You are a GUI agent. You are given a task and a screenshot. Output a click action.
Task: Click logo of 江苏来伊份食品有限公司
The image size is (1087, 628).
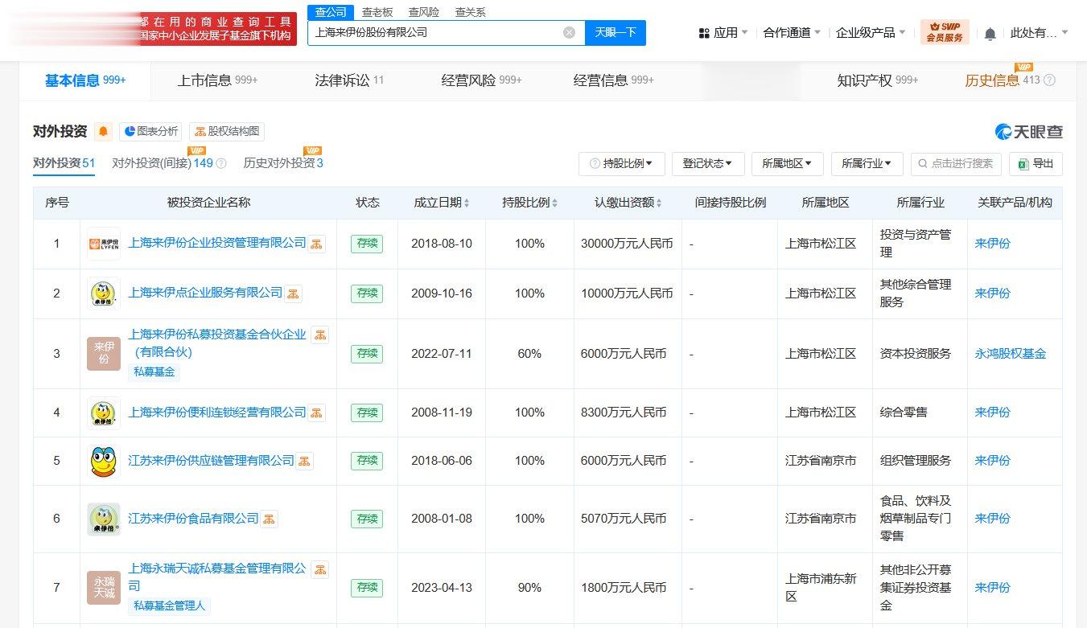pyautogui.click(x=104, y=519)
